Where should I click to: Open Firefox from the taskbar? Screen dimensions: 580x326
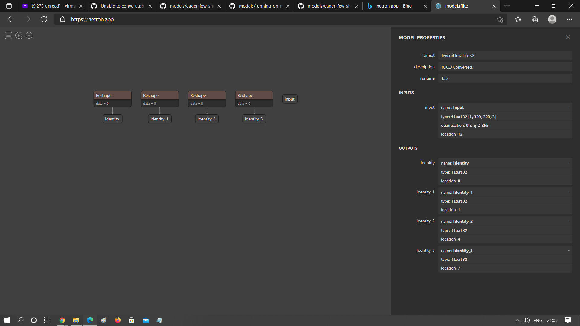point(118,320)
